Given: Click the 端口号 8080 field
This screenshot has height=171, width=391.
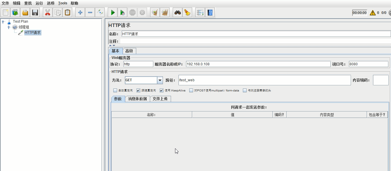Looking at the screenshot, I should (369, 64).
